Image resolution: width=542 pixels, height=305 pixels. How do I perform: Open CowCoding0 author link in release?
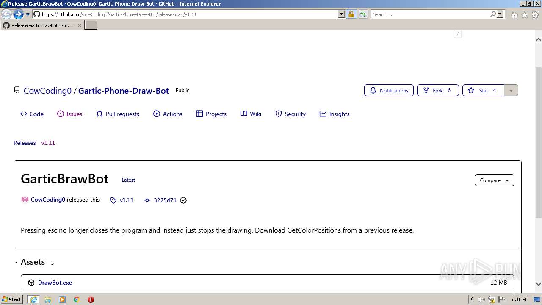click(x=48, y=200)
